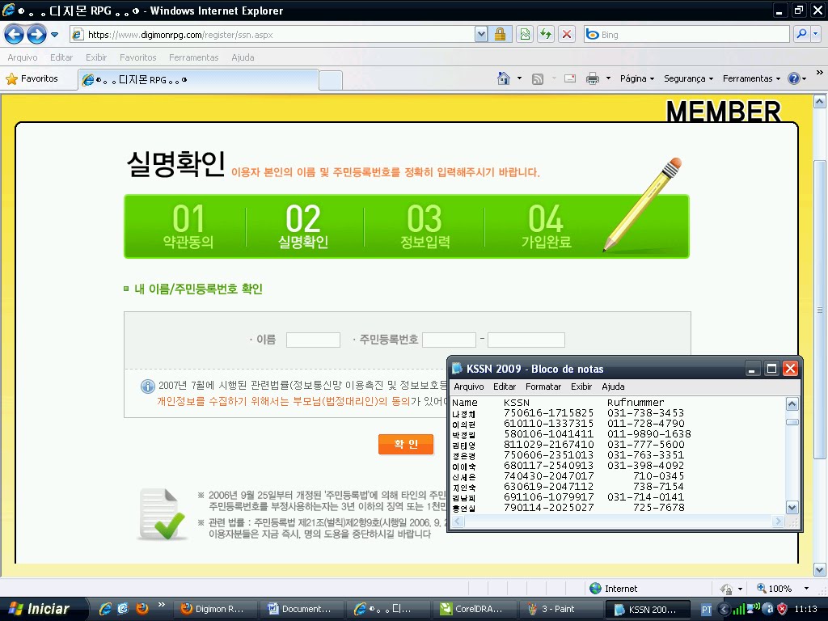The width and height of the screenshot is (828, 621).
Task: Open the Editar menu in Internet Explorer
Action: [61, 57]
